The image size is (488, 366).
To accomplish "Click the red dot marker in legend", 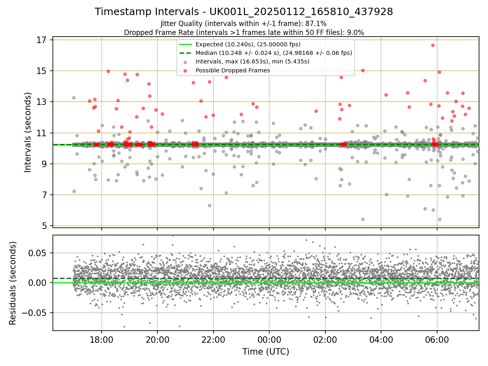I will pyautogui.click(x=185, y=71).
